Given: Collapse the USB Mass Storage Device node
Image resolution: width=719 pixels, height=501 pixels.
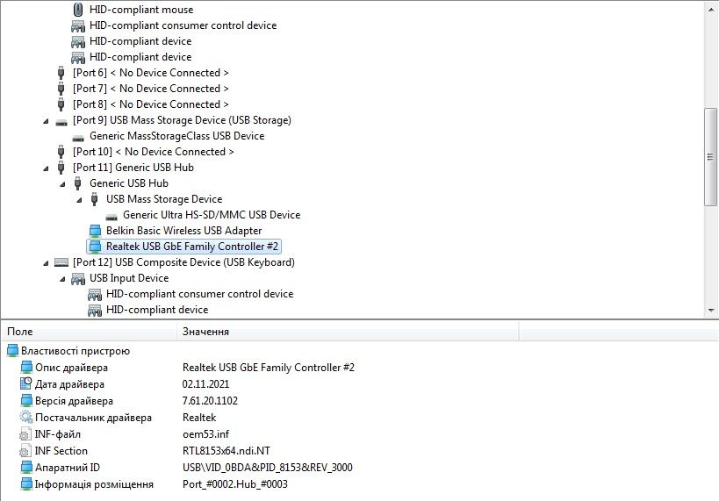Looking at the screenshot, I should tap(79, 200).
